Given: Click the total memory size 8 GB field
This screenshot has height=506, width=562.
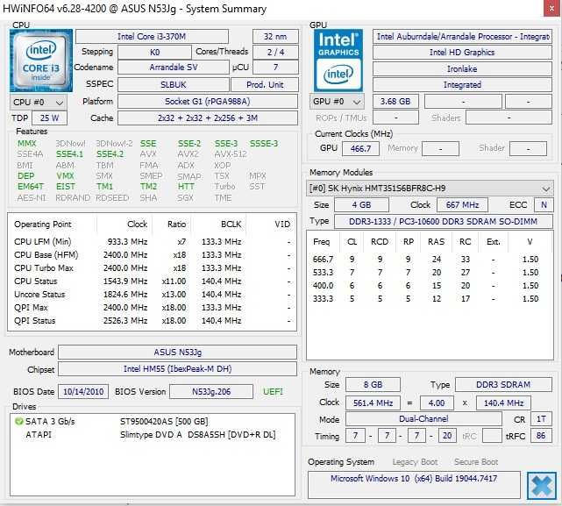Looking at the screenshot, I should click(373, 385).
